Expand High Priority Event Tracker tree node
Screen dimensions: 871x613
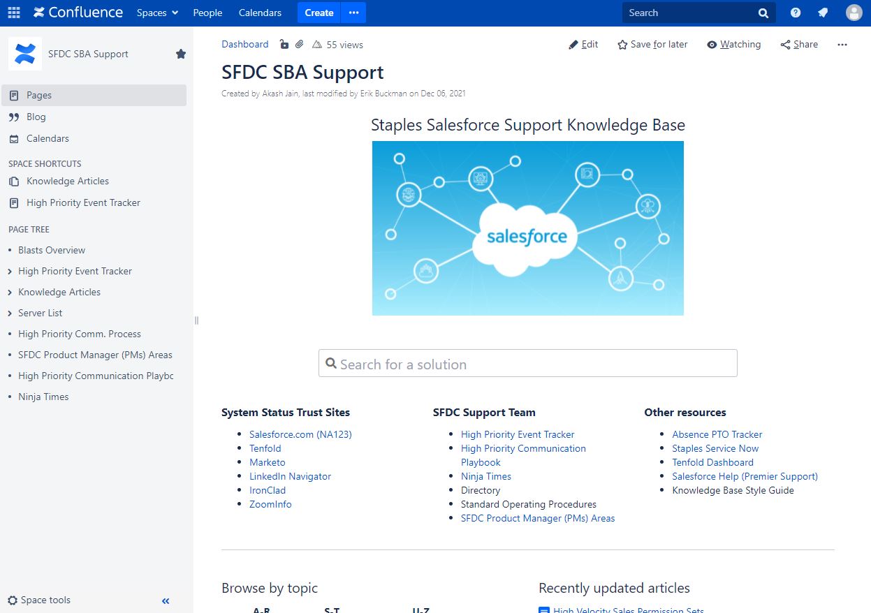point(10,271)
